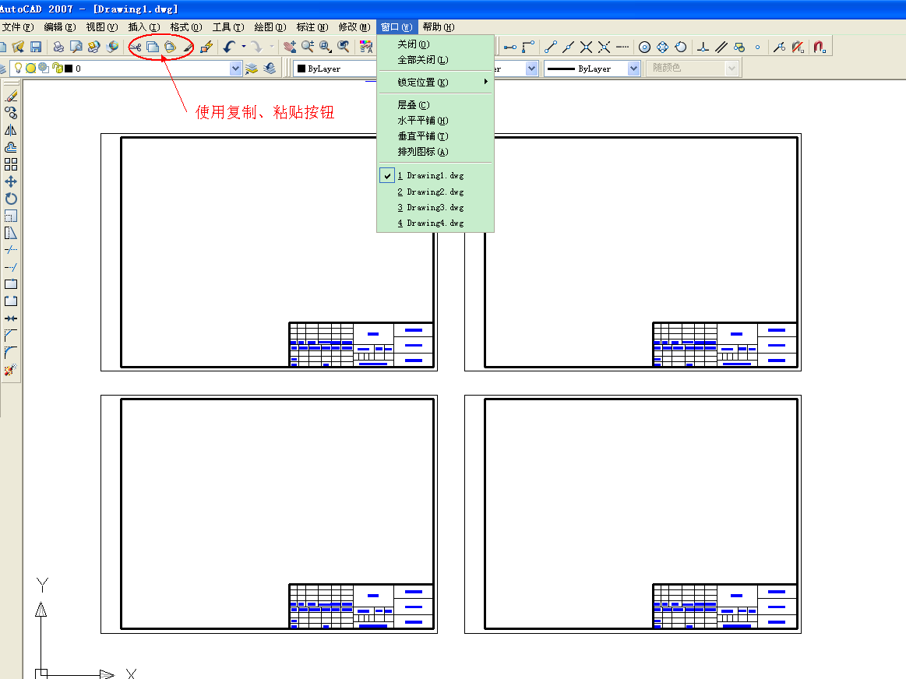Image resolution: width=906 pixels, height=679 pixels.
Task: Toggle the layer lock padlock icon
Action: click(56, 69)
